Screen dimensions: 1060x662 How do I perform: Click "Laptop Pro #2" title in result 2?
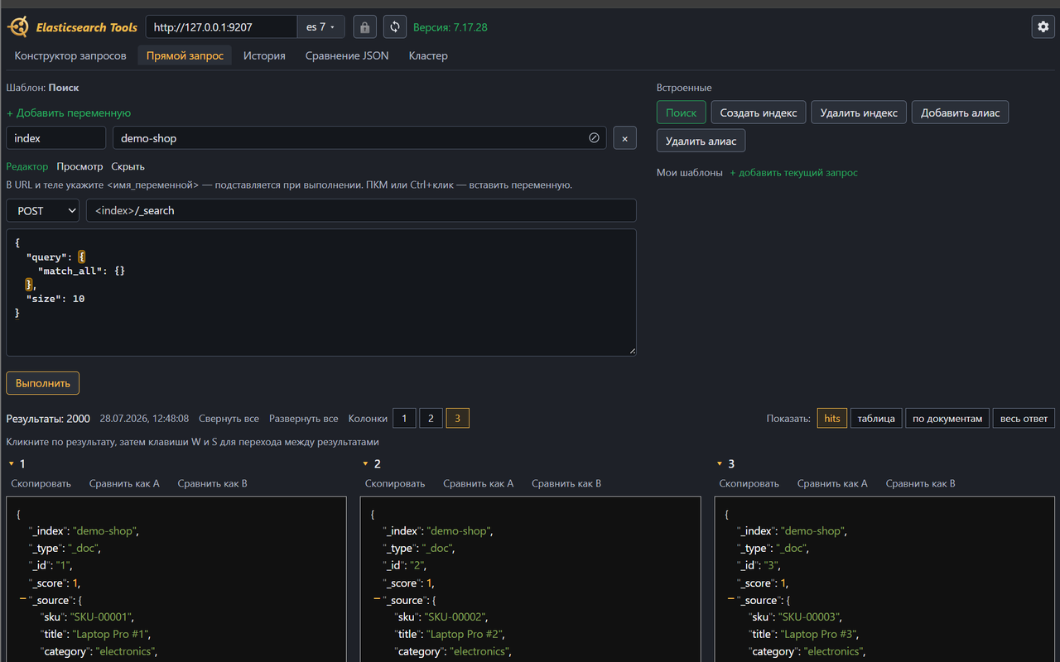[465, 635]
